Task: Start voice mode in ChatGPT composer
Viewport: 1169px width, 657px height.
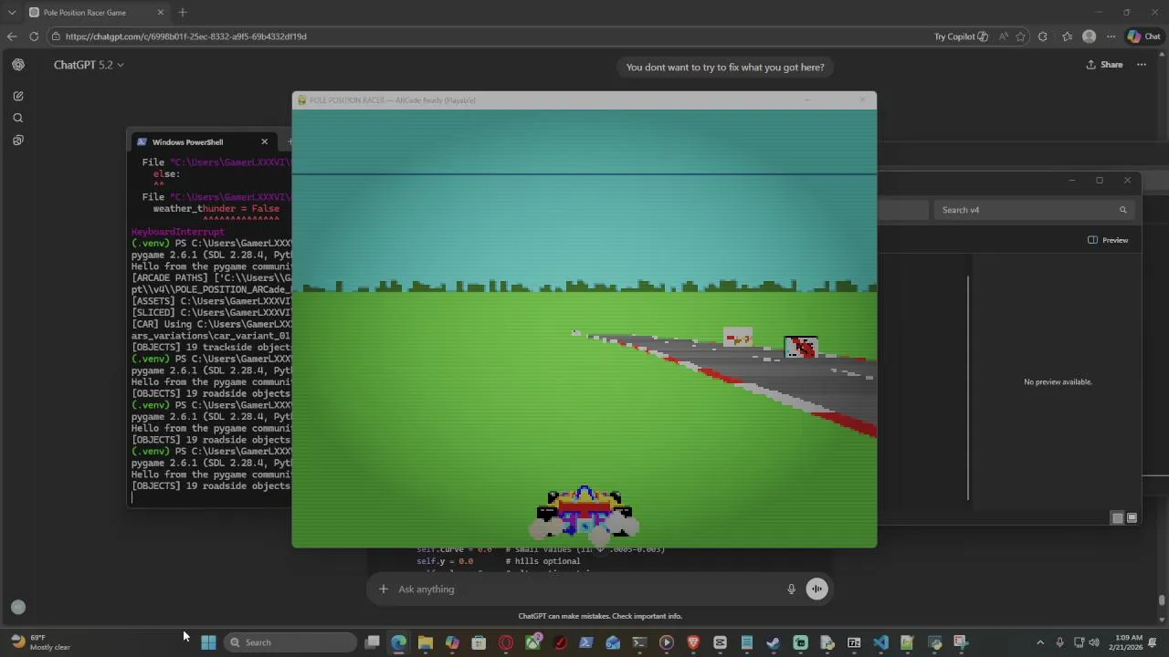Action: tap(816, 589)
